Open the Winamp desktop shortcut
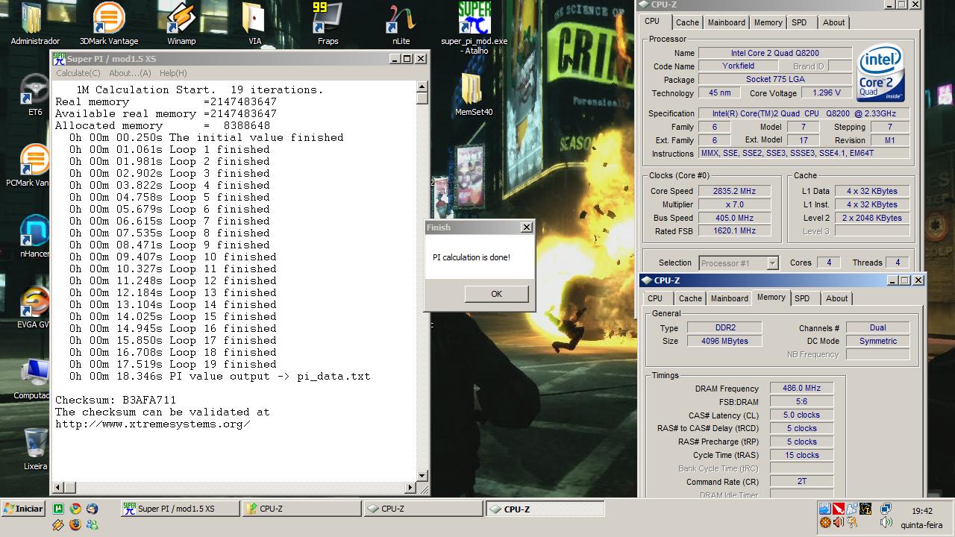This screenshot has height=537, width=955. [x=181, y=24]
